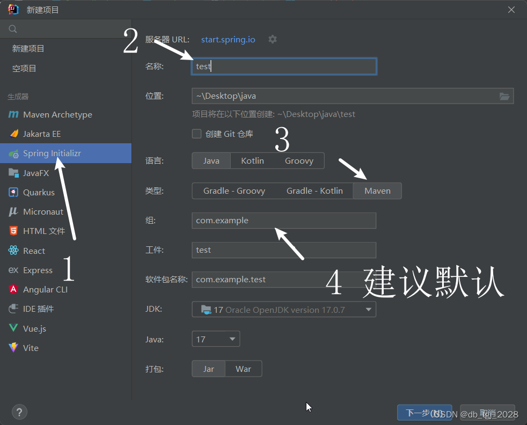This screenshot has height=425, width=527.
Task: Click the JavaFX generator icon
Action: [x=13, y=173]
